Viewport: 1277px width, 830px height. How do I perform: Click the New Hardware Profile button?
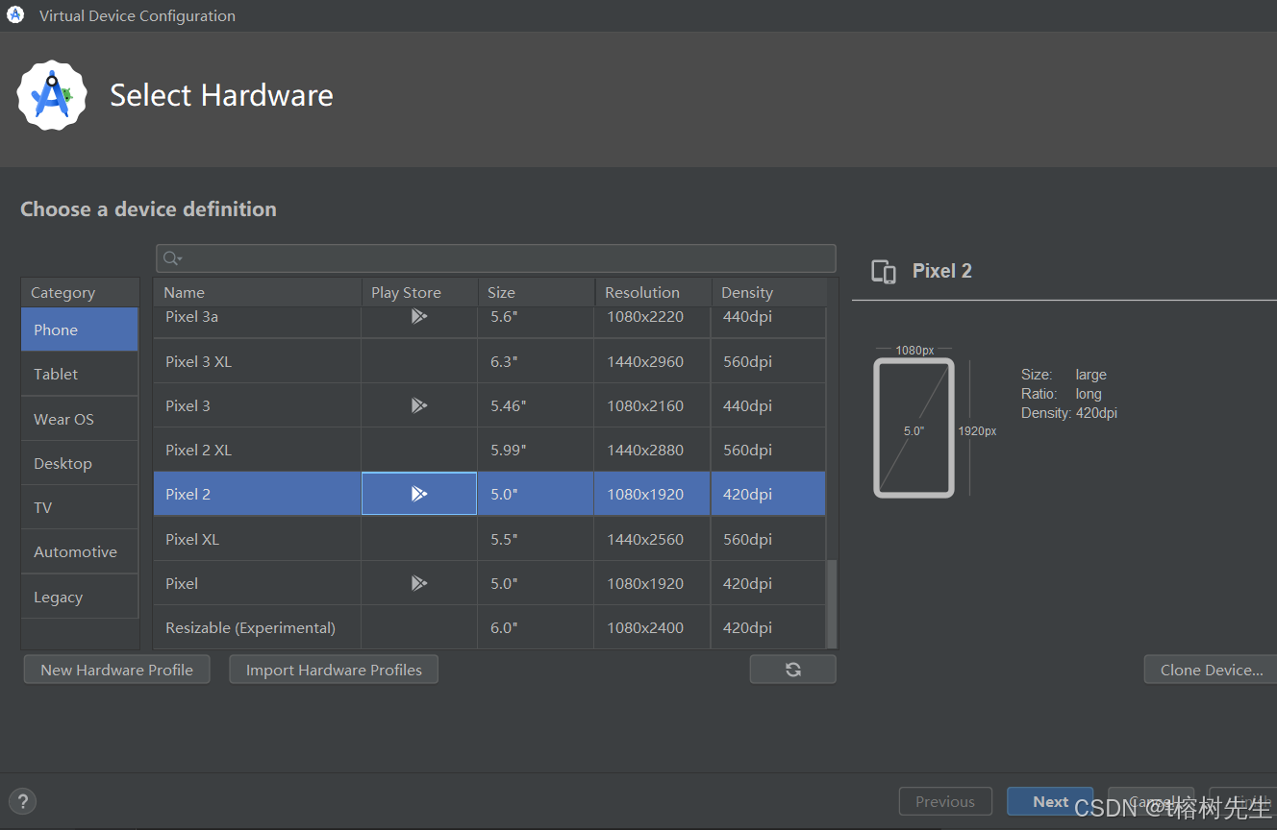[116, 670]
